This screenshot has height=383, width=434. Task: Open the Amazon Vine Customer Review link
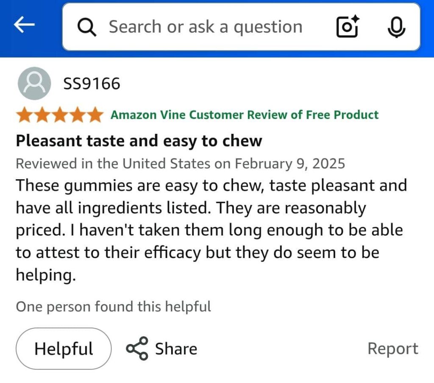245,115
